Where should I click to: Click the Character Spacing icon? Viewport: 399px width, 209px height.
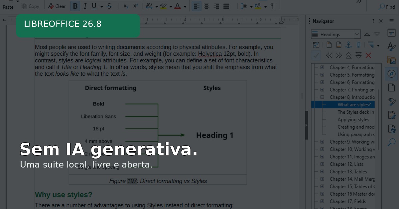point(149,6)
